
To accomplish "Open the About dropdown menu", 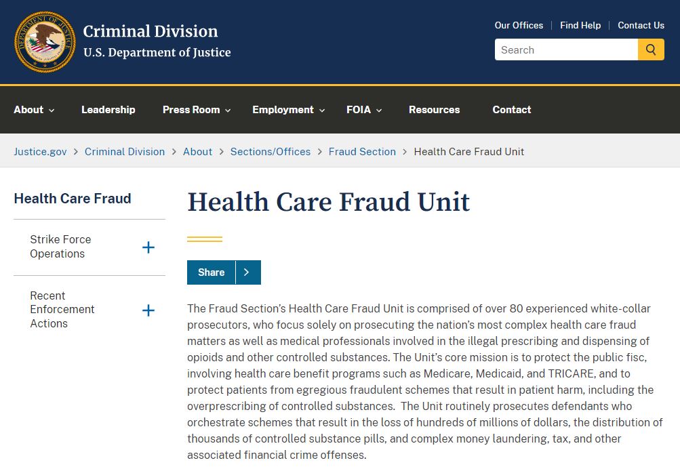I will (34, 110).
